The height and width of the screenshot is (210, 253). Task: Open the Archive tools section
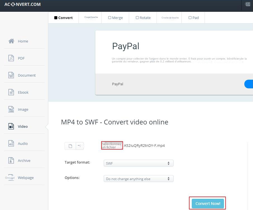tap(24, 161)
